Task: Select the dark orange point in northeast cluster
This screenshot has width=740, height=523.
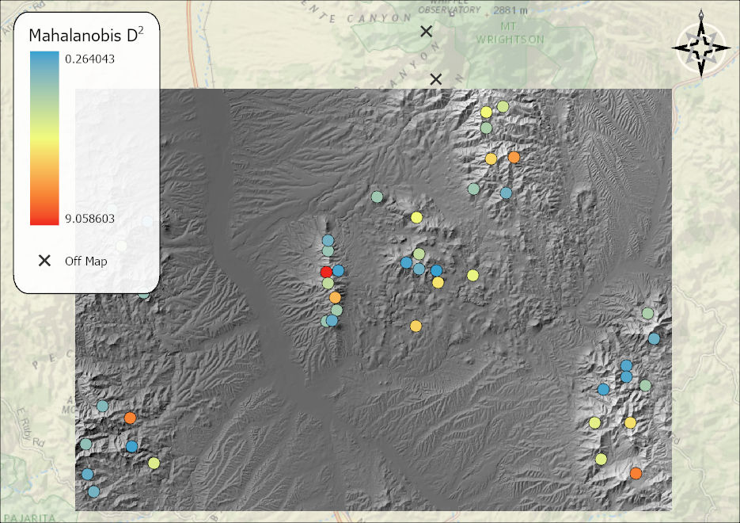Action: coord(514,158)
